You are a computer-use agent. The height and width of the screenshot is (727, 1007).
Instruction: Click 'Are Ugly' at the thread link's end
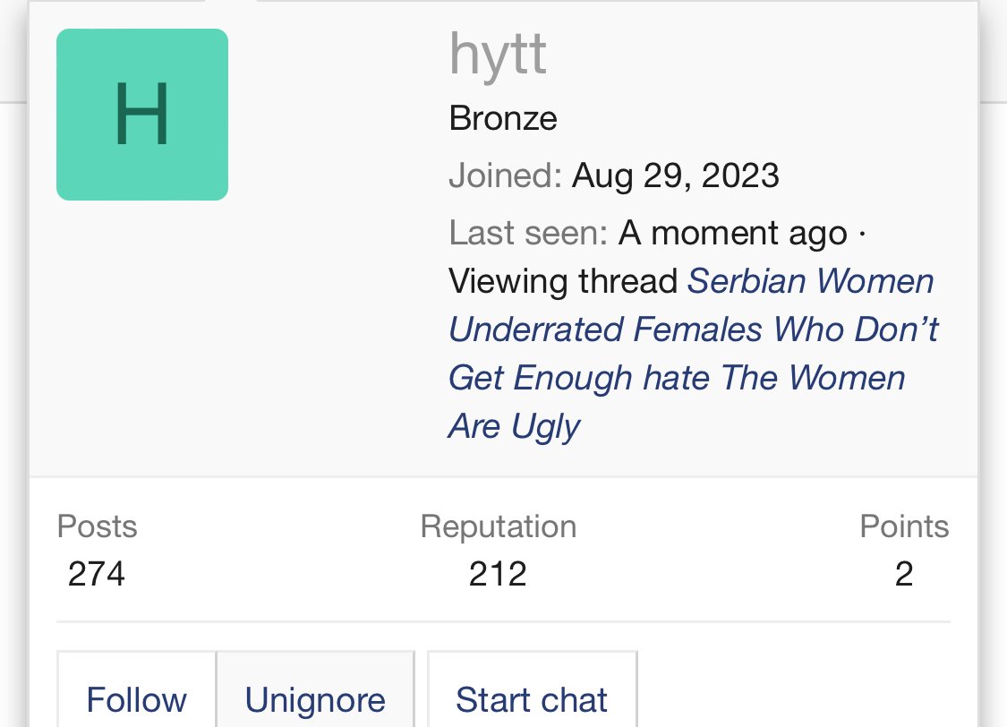(x=515, y=427)
